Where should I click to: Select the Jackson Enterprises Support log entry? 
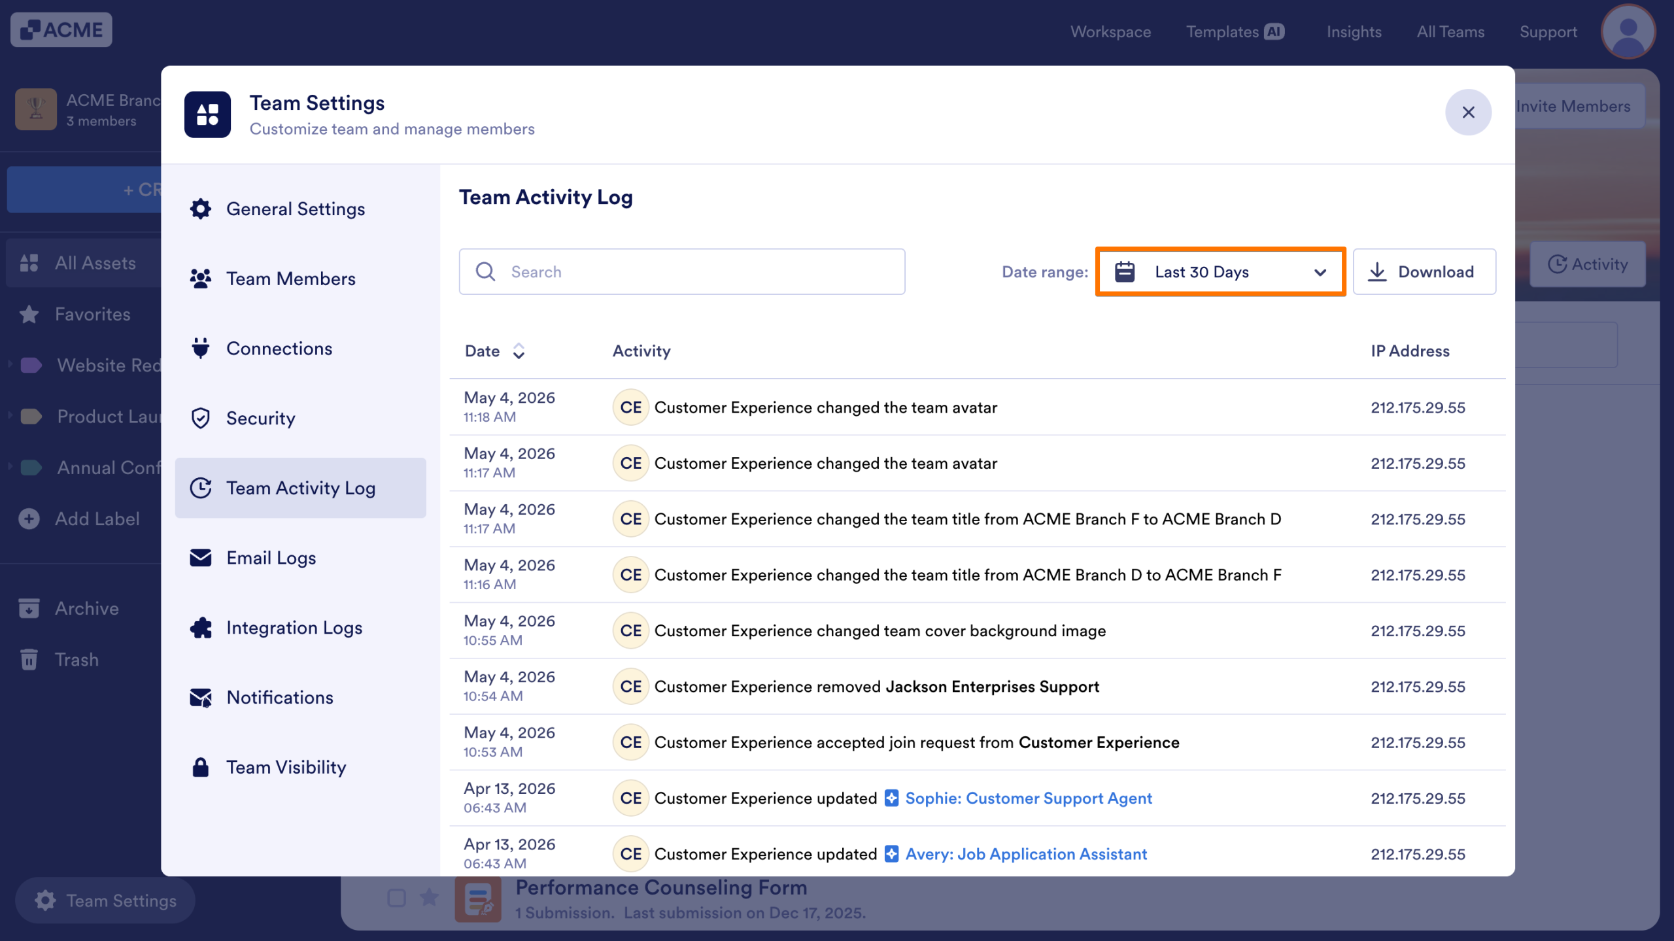(x=977, y=686)
